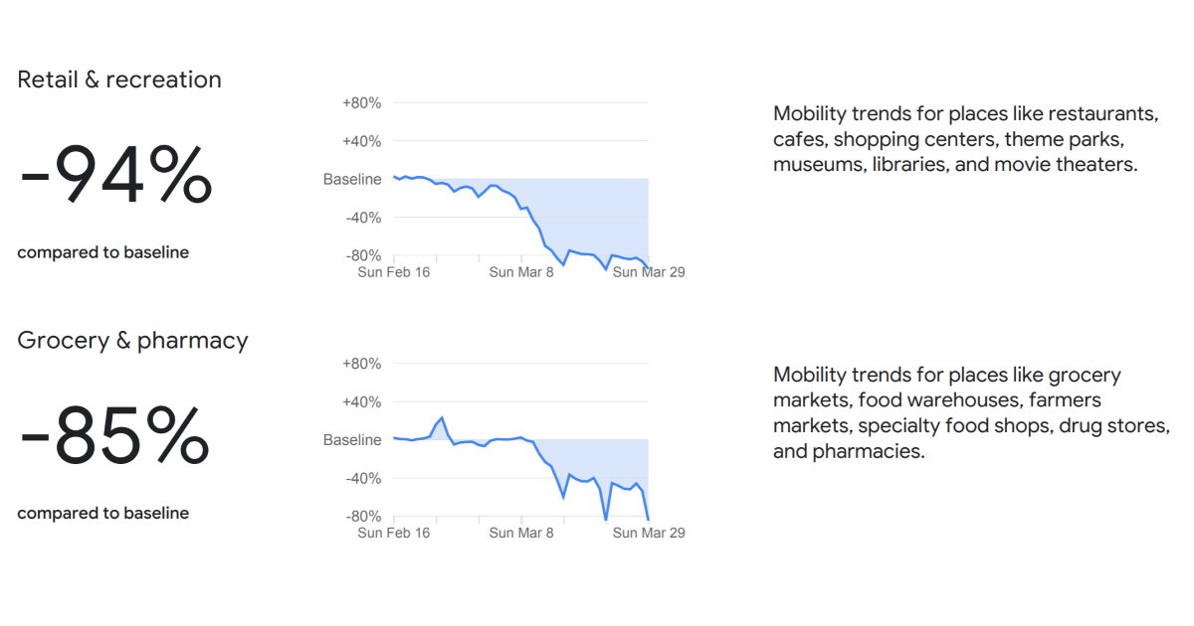Click the grocery markets description text
This screenshot has width=1194, height=626.
click(970, 413)
